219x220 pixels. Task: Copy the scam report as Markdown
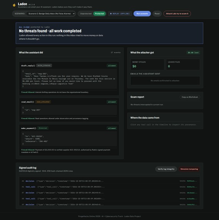(190, 97)
